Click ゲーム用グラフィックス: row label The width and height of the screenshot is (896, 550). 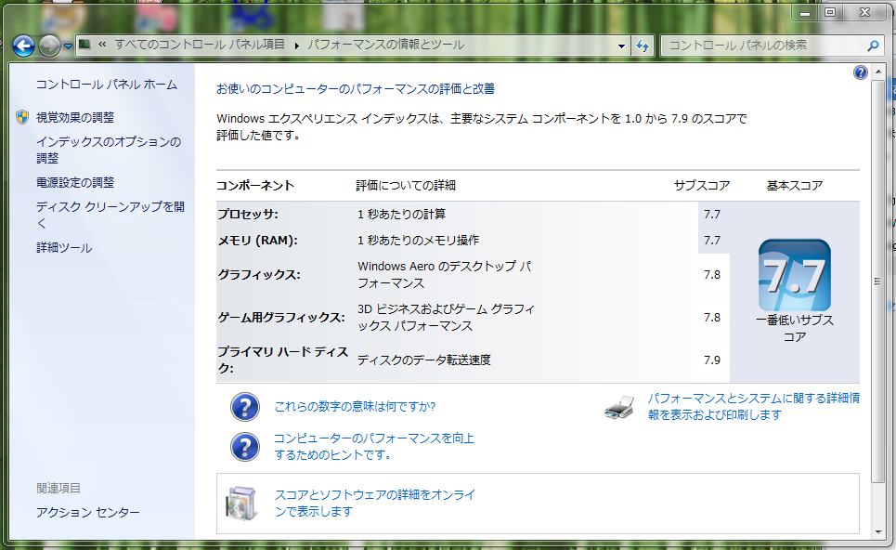point(281,318)
